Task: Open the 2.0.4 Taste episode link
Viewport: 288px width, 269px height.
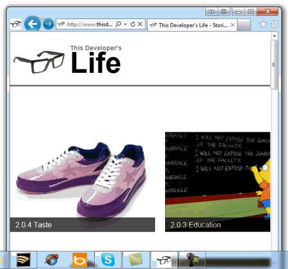Action: [x=33, y=225]
